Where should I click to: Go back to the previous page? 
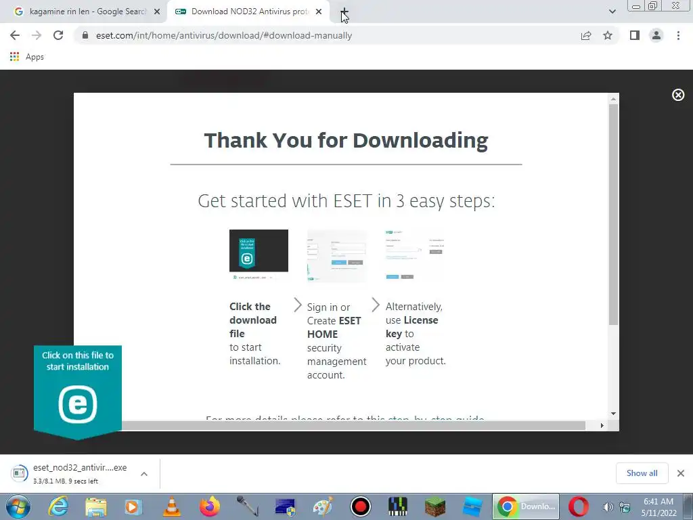(x=15, y=35)
